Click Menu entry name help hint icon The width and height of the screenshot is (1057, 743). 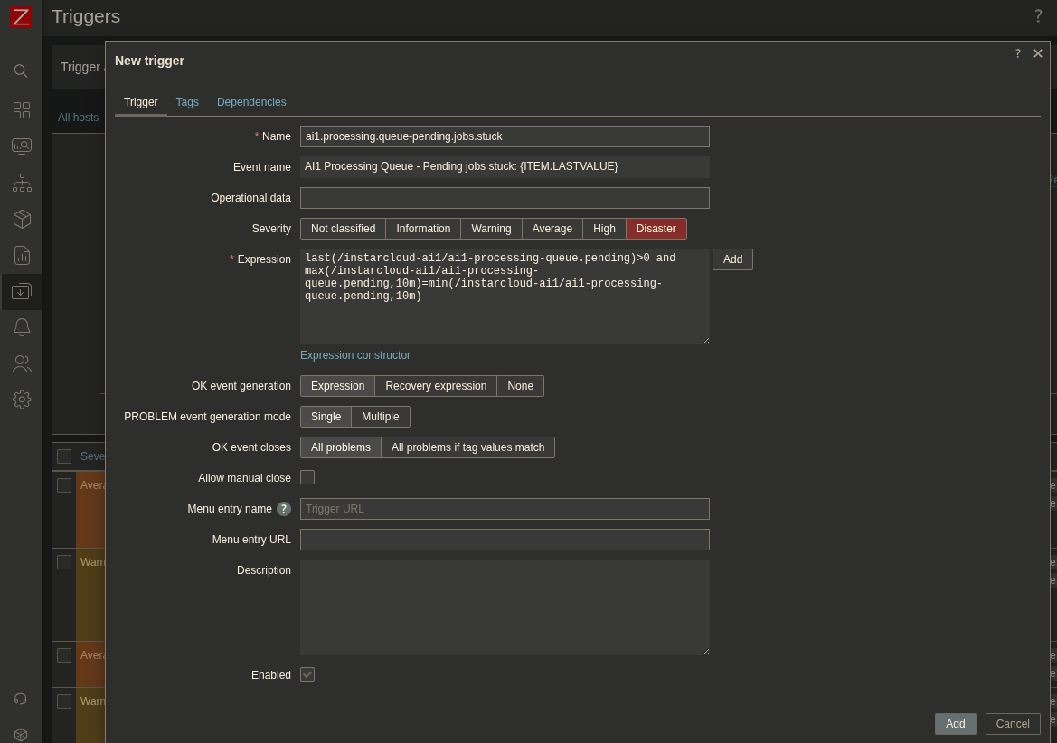(x=284, y=509)
